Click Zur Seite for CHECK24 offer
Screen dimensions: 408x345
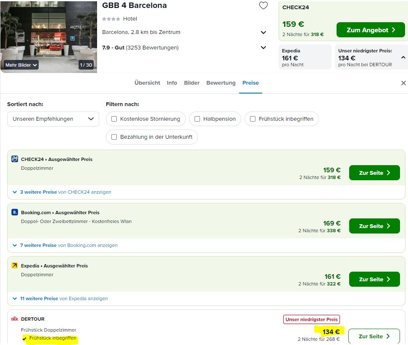pyautogui.click(x=374, y=173)
